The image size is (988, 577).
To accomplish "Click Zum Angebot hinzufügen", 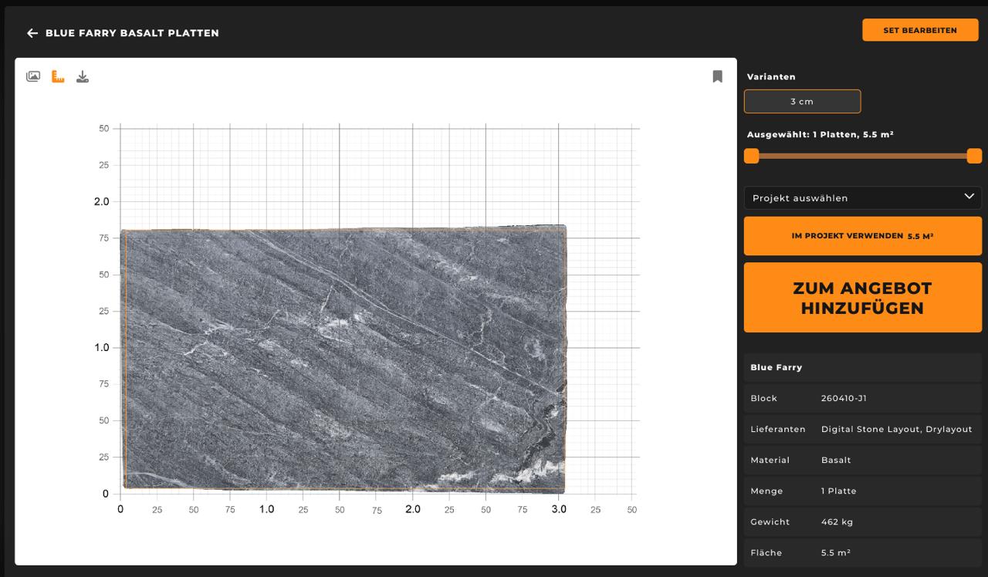I will point(862,298).
